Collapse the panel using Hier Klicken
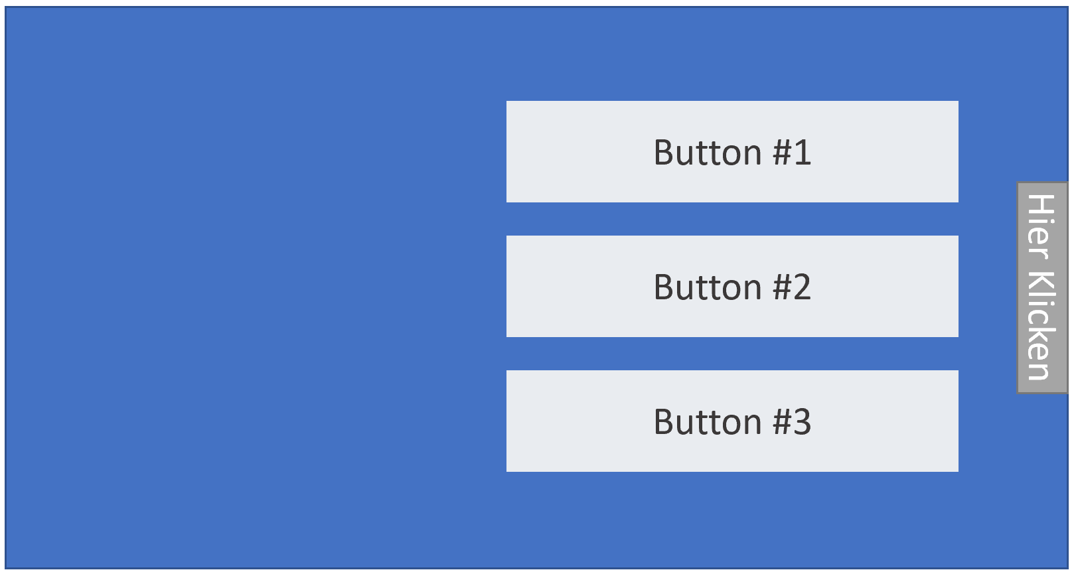The image size is (1078, 576). point(1042,287)
